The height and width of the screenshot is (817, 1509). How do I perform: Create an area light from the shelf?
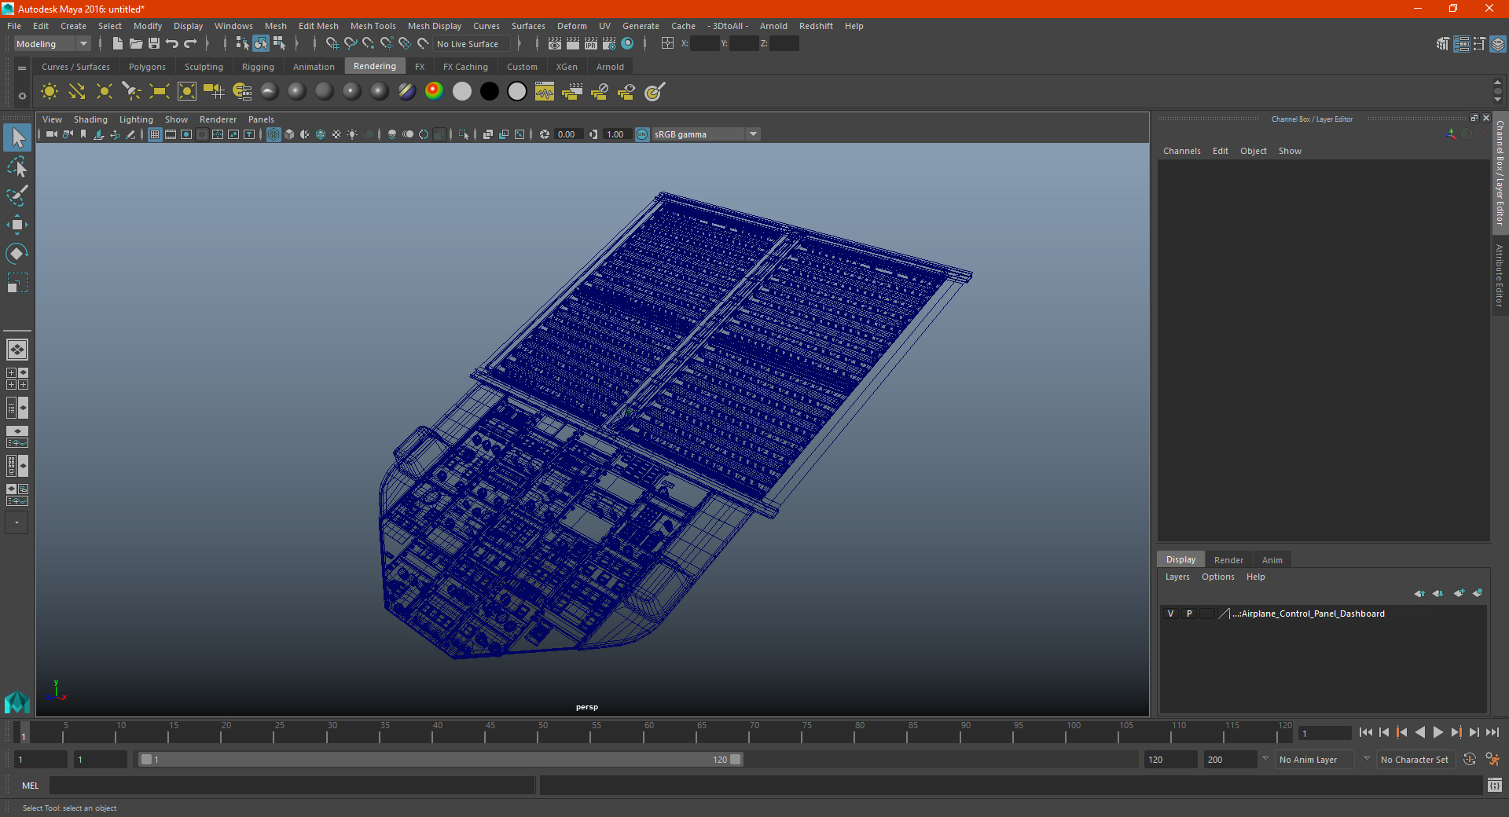click(x=160, y=92)
